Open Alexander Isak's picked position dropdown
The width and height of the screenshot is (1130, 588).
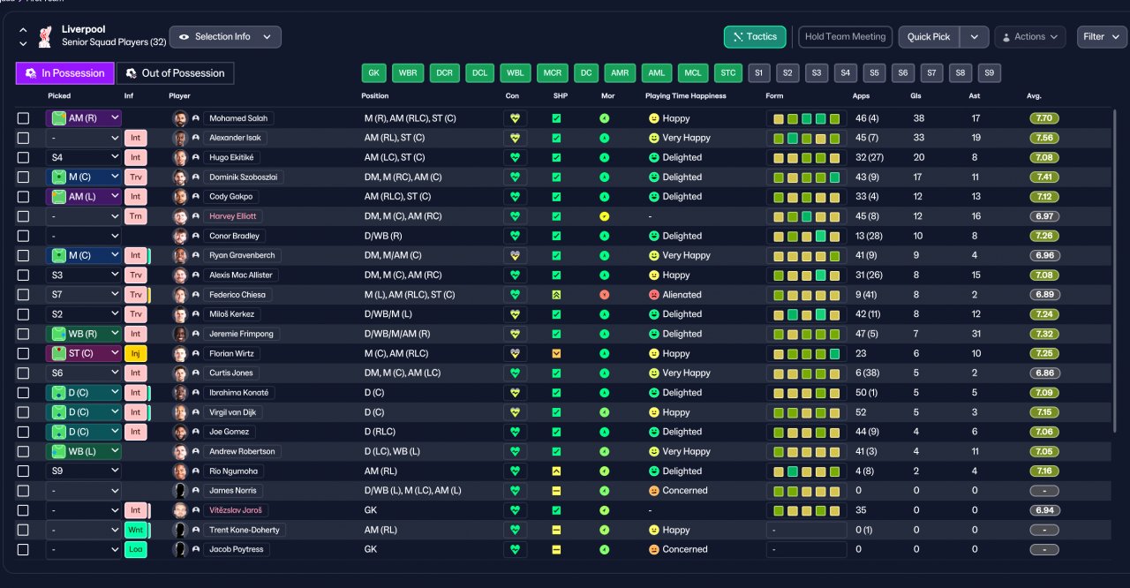(x=84, y=138)
